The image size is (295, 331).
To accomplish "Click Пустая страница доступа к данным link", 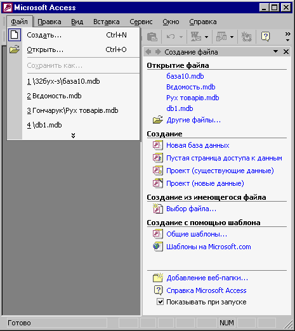I will tap(224, 158).
